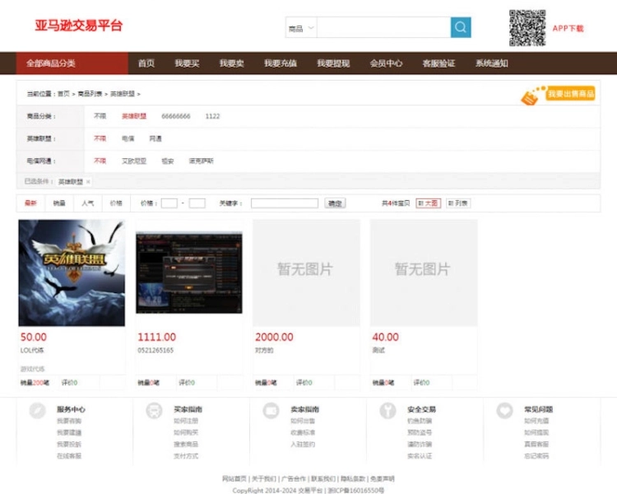Click the 买家指南 cart icon
This screenshot has width=617, height=494.
point(154,411)
